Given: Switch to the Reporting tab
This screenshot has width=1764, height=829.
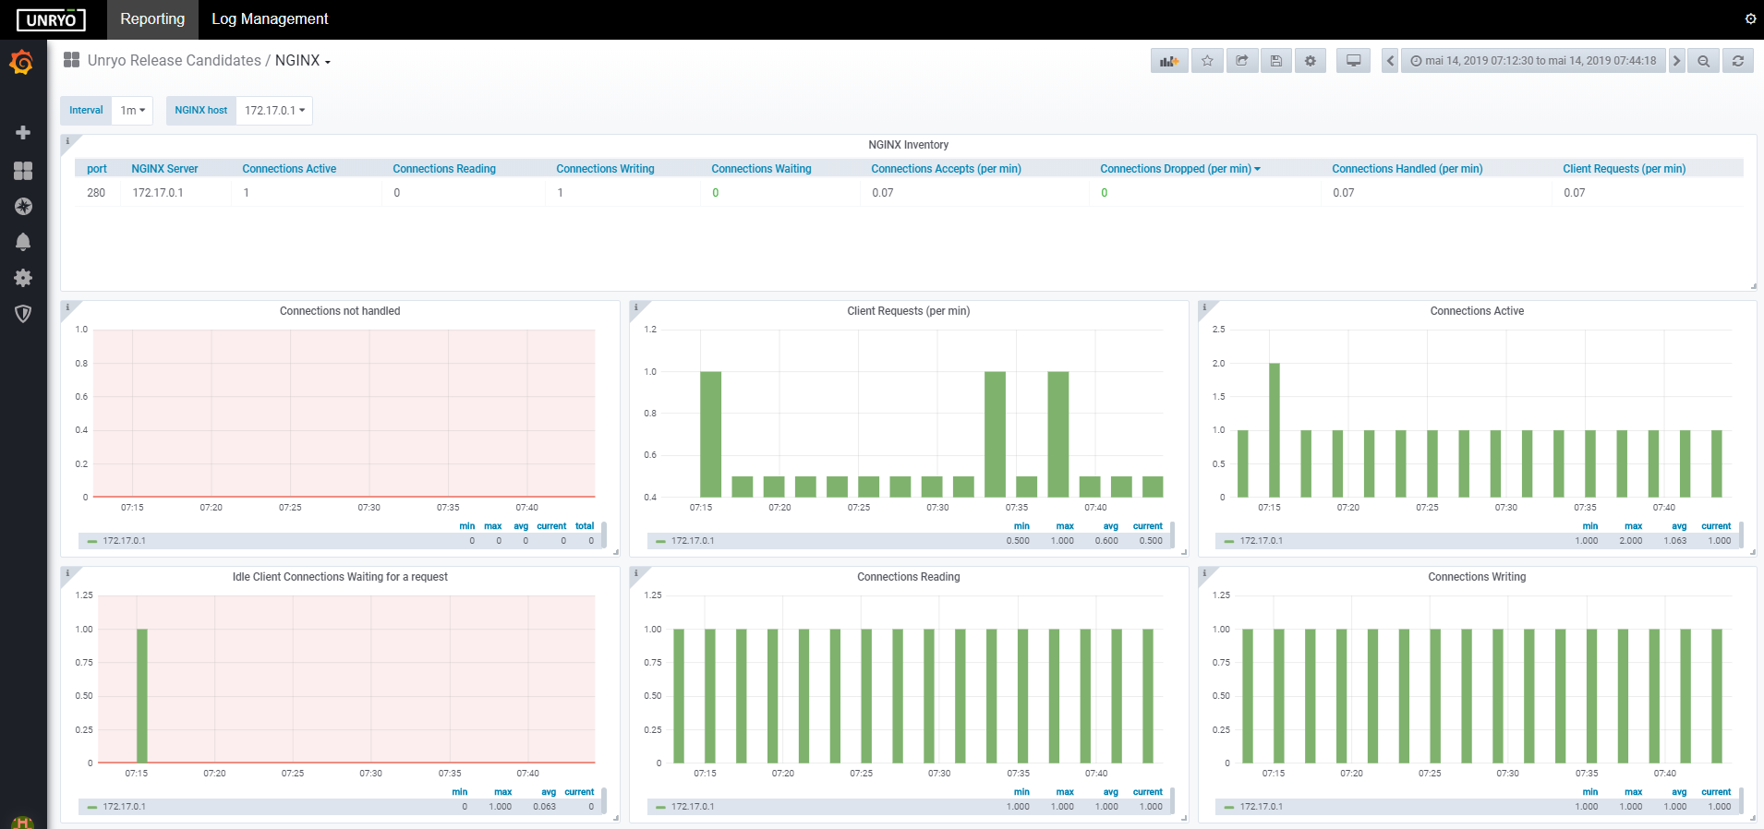Looking at the screenshot, I should click(x=152, y=19).
